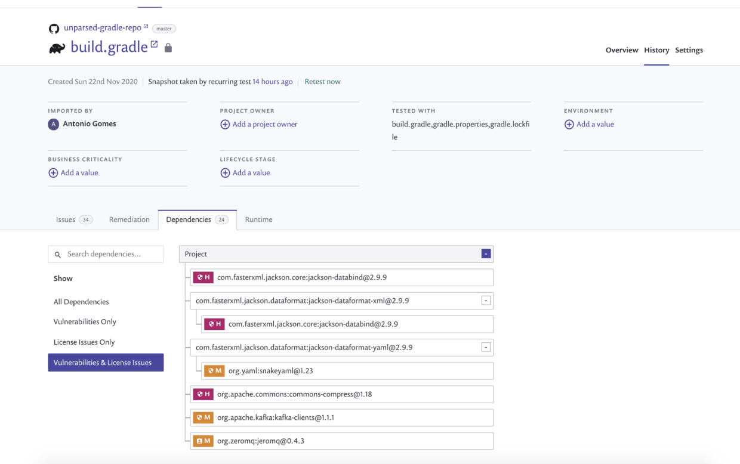Click the Antonio Gomes name

[x=90, y=124]
